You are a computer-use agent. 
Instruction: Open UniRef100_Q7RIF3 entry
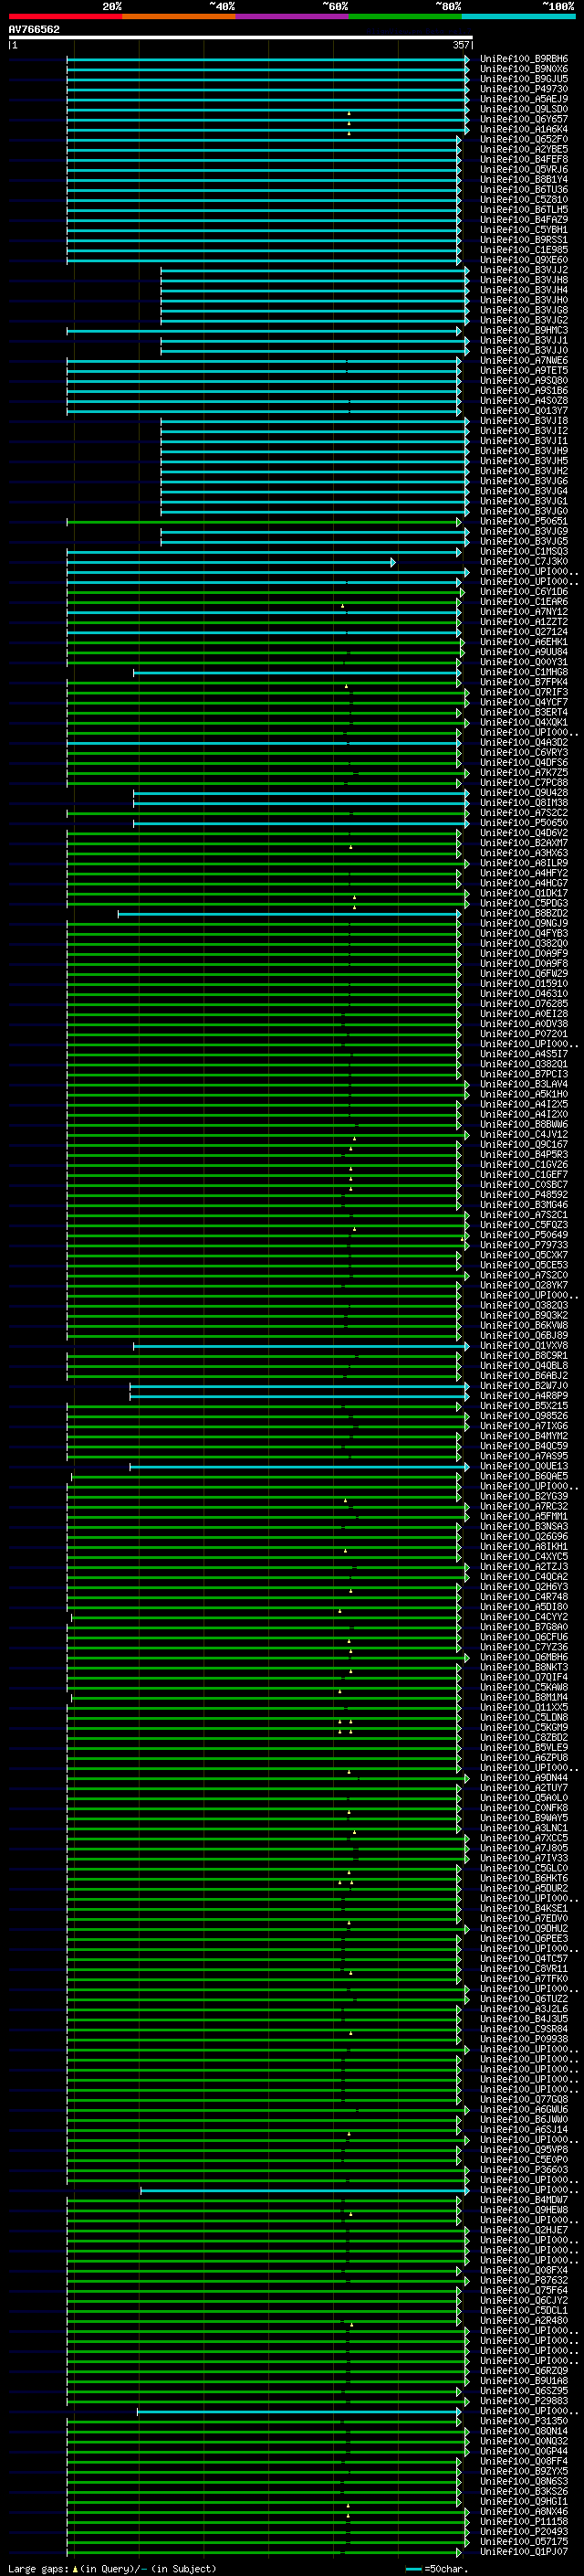tap(524, 692)
